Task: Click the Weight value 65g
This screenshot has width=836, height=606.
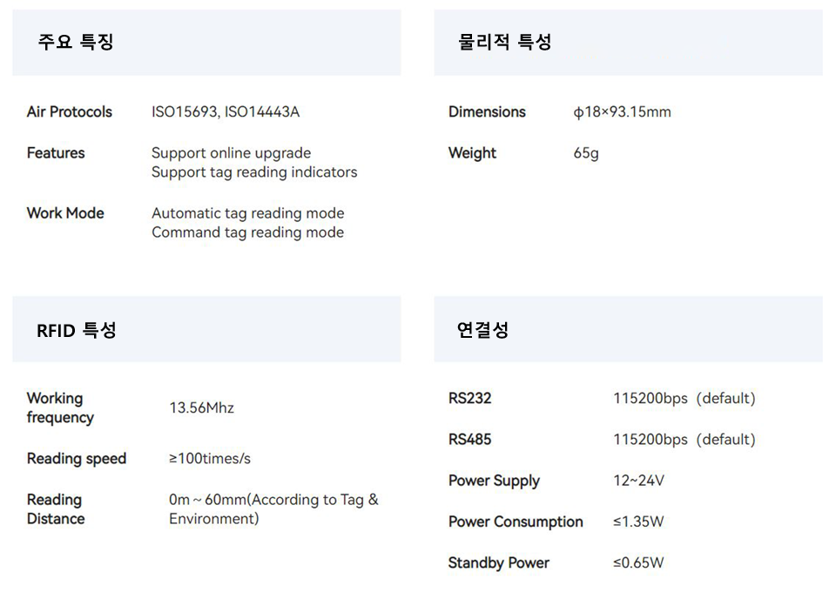Action: click(586, 153)
